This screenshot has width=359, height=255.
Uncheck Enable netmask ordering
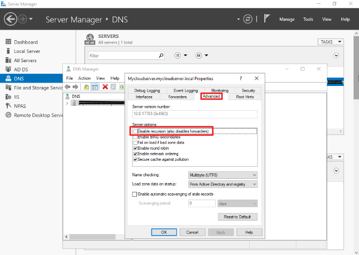pos(136,154)
